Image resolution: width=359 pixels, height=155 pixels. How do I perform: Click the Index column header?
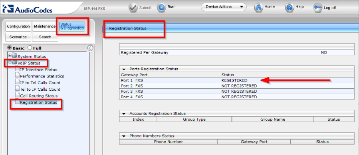pos(138,119)
